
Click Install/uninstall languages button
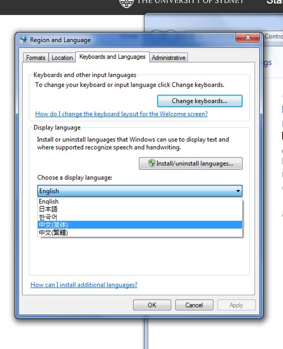tap(191, 163)
